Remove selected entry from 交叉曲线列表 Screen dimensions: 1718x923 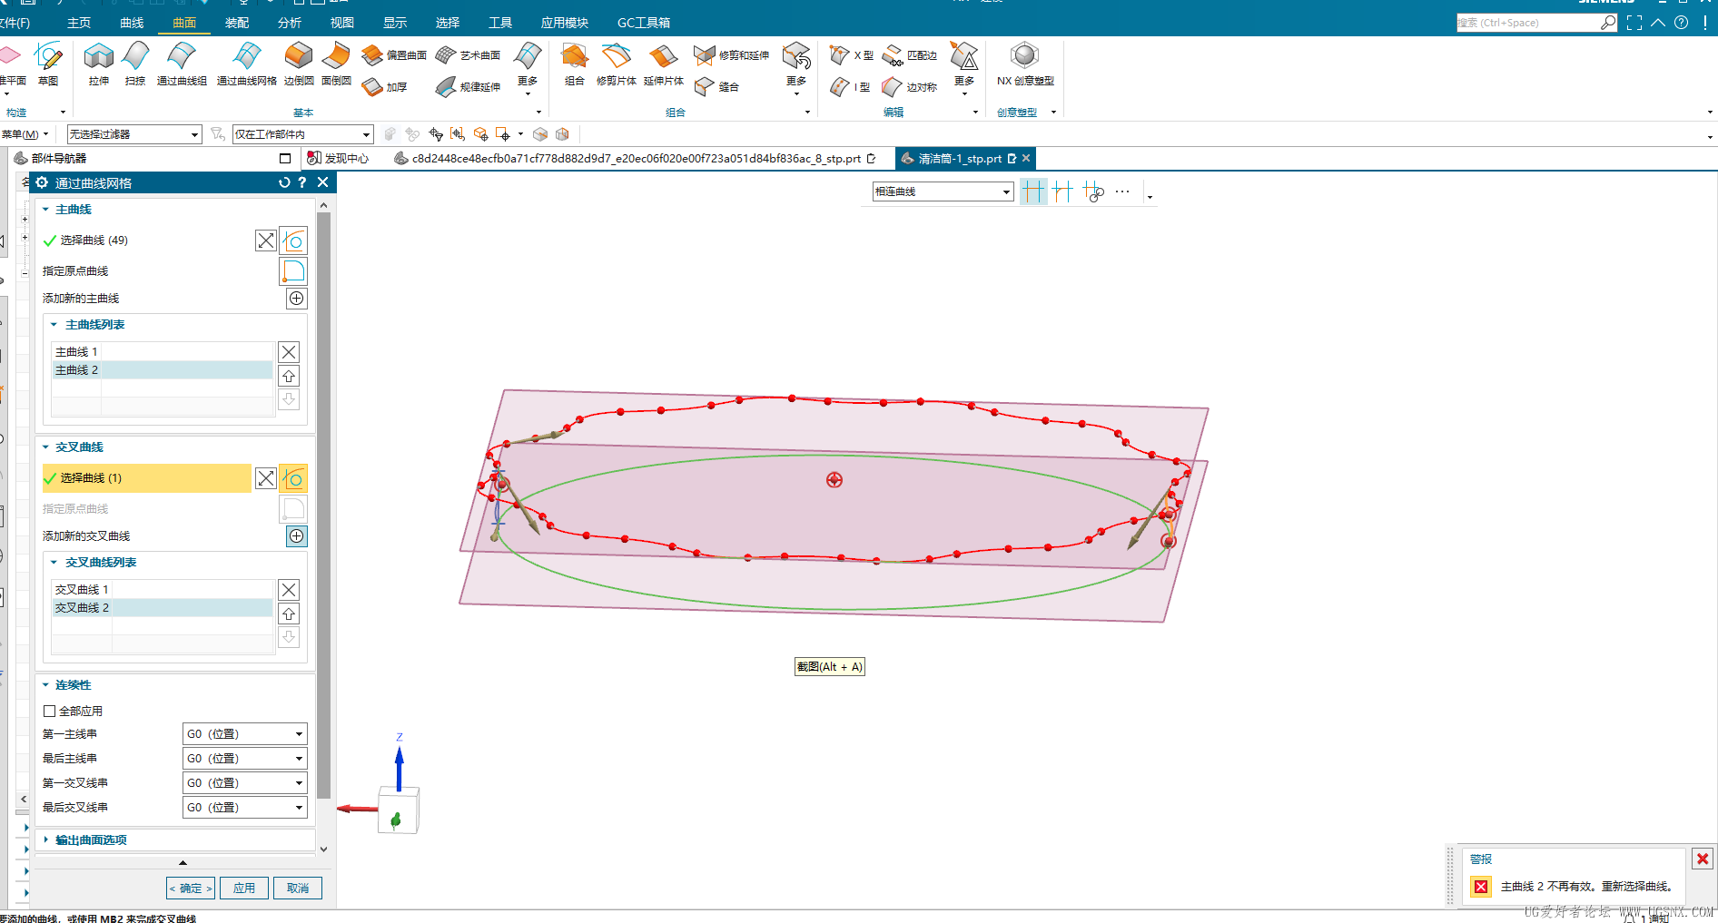[x=289, y=590]
